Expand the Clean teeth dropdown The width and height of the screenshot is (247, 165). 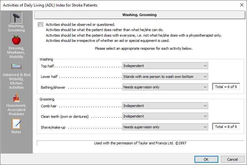pyautogui.click(x=165, y=116)
